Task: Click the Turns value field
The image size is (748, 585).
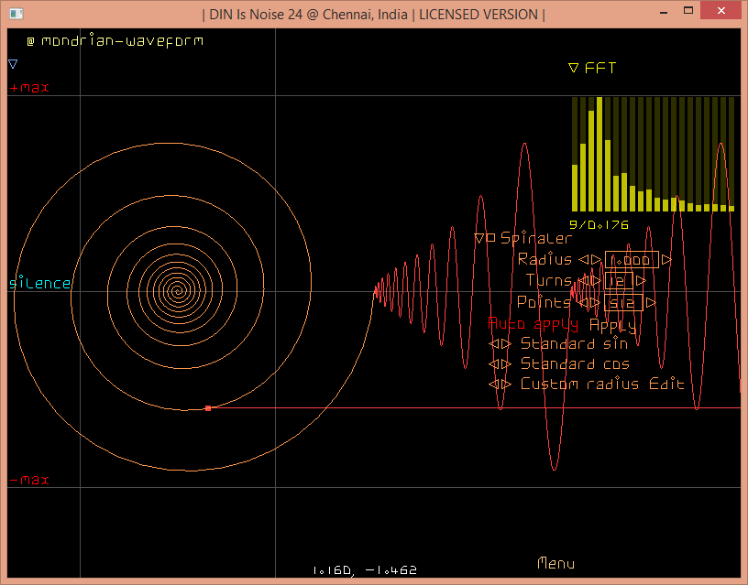Action: pos(618,281)
